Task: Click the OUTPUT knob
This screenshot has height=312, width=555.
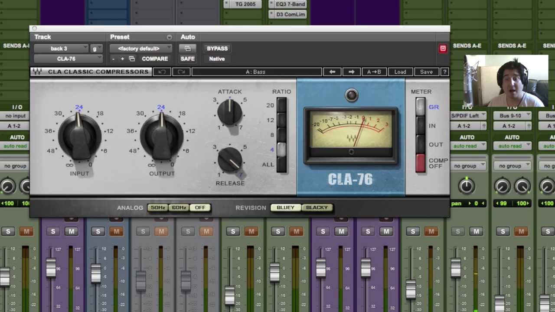Action: (x=162, y=138)
